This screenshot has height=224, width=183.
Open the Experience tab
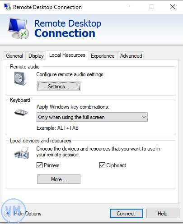103,56
